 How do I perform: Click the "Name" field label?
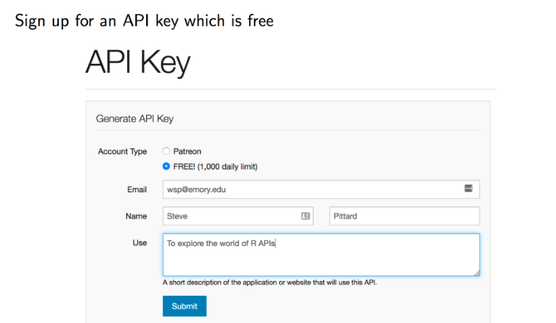(136, 217)
